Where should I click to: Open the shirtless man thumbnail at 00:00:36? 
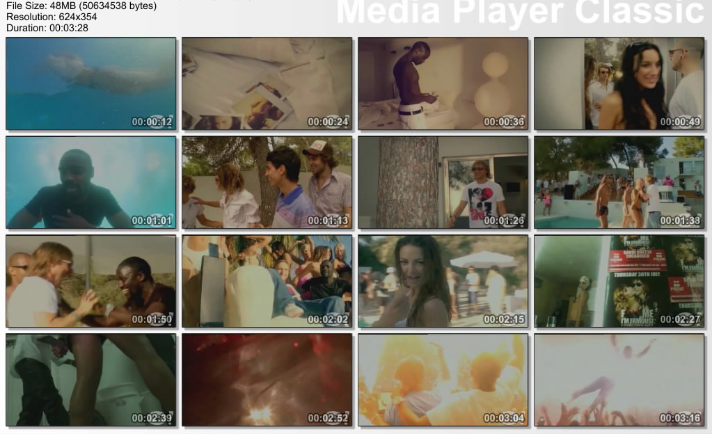(x=443, y=83)
